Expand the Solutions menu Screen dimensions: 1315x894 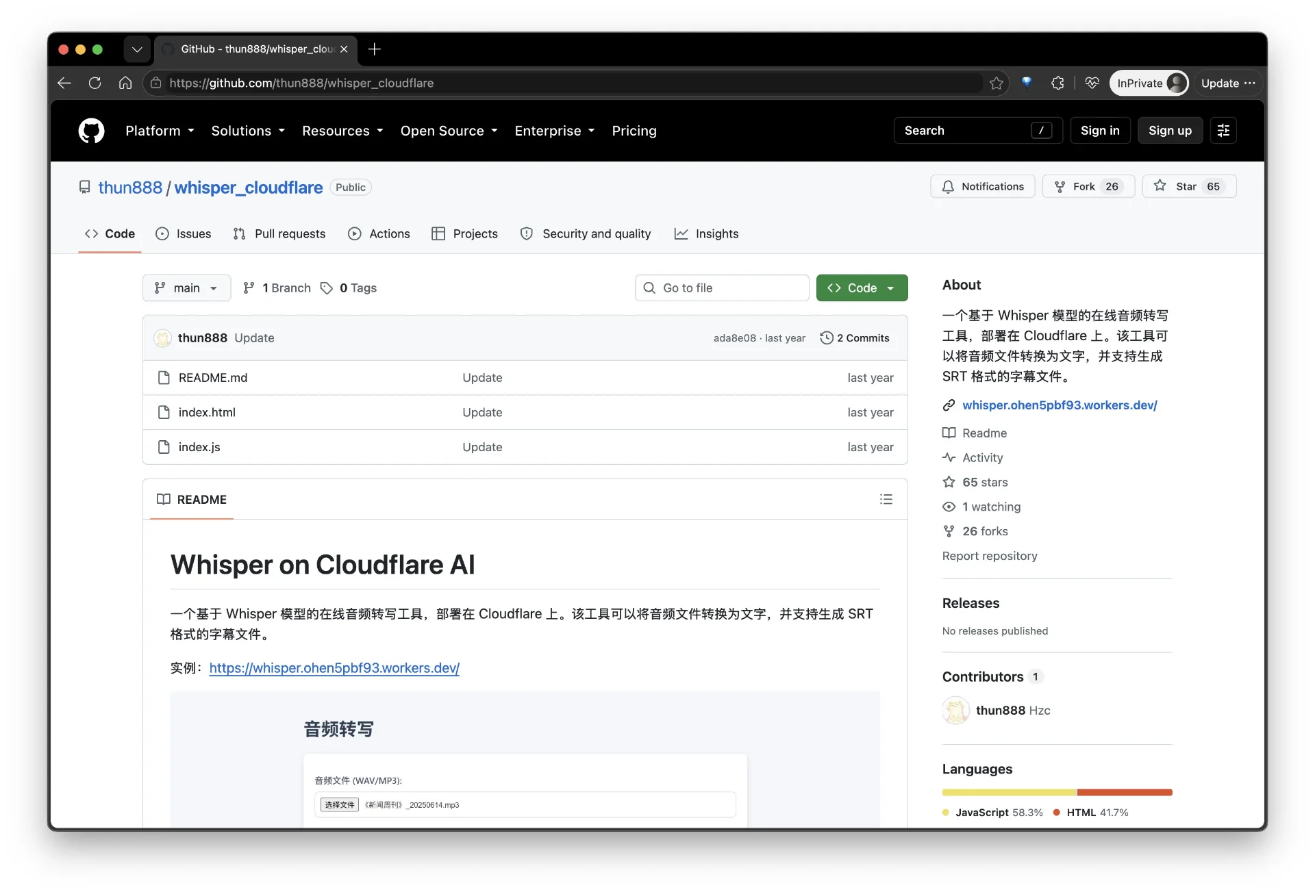[x=248, y=131]
